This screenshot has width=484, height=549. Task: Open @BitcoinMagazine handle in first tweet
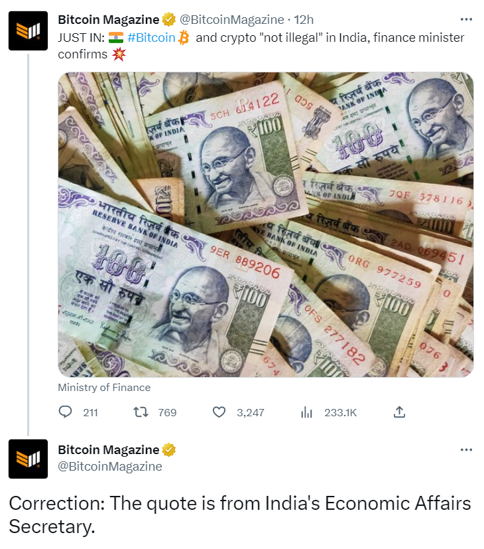point(231,20)
